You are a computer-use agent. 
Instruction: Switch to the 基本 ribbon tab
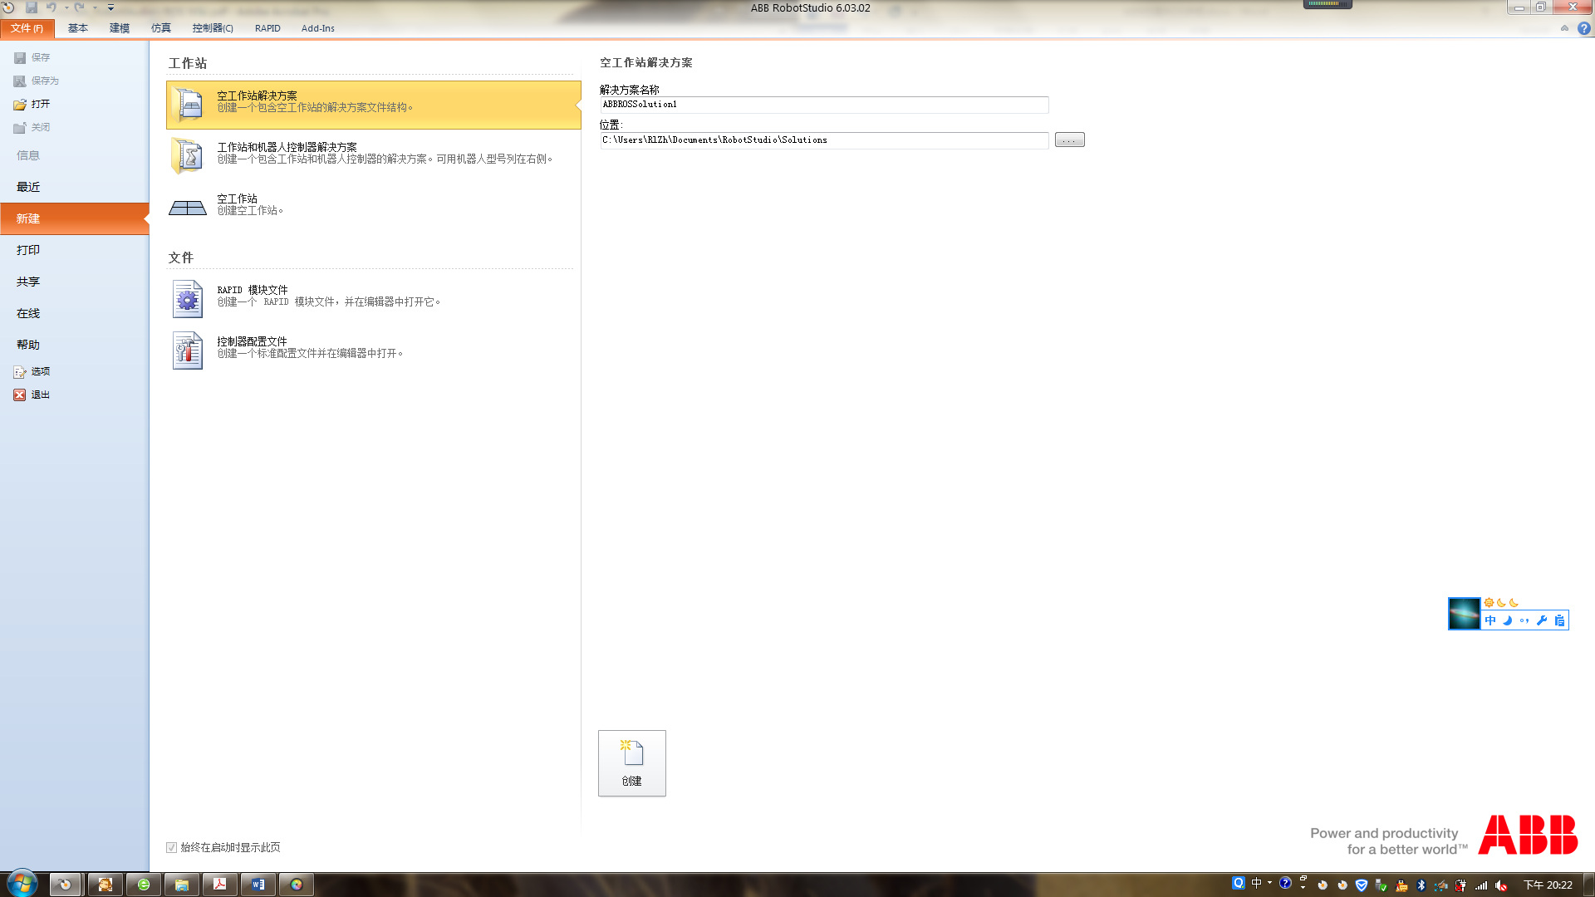coord(78,28)
